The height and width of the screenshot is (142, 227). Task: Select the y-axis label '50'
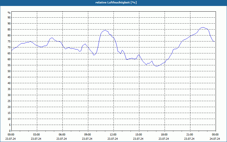click(x=9, y=71)
